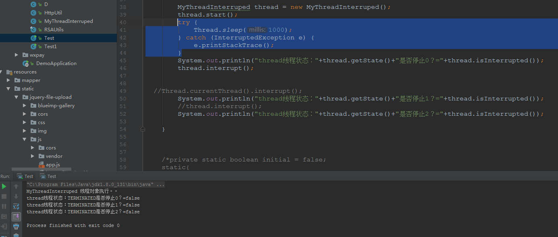Click the up stack trace arrow
This screenshot has height=237, width=558.
click(x=16, y=186)
